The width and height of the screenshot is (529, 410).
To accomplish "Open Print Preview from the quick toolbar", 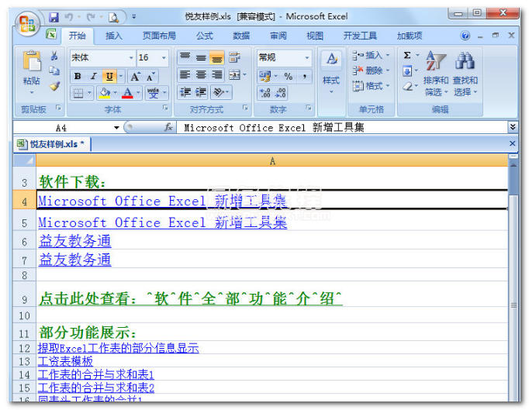I will 113,17.
